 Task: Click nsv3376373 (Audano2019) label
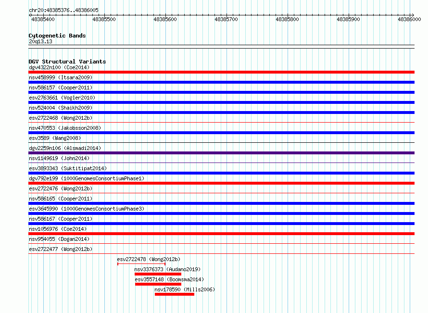(168, 269)
